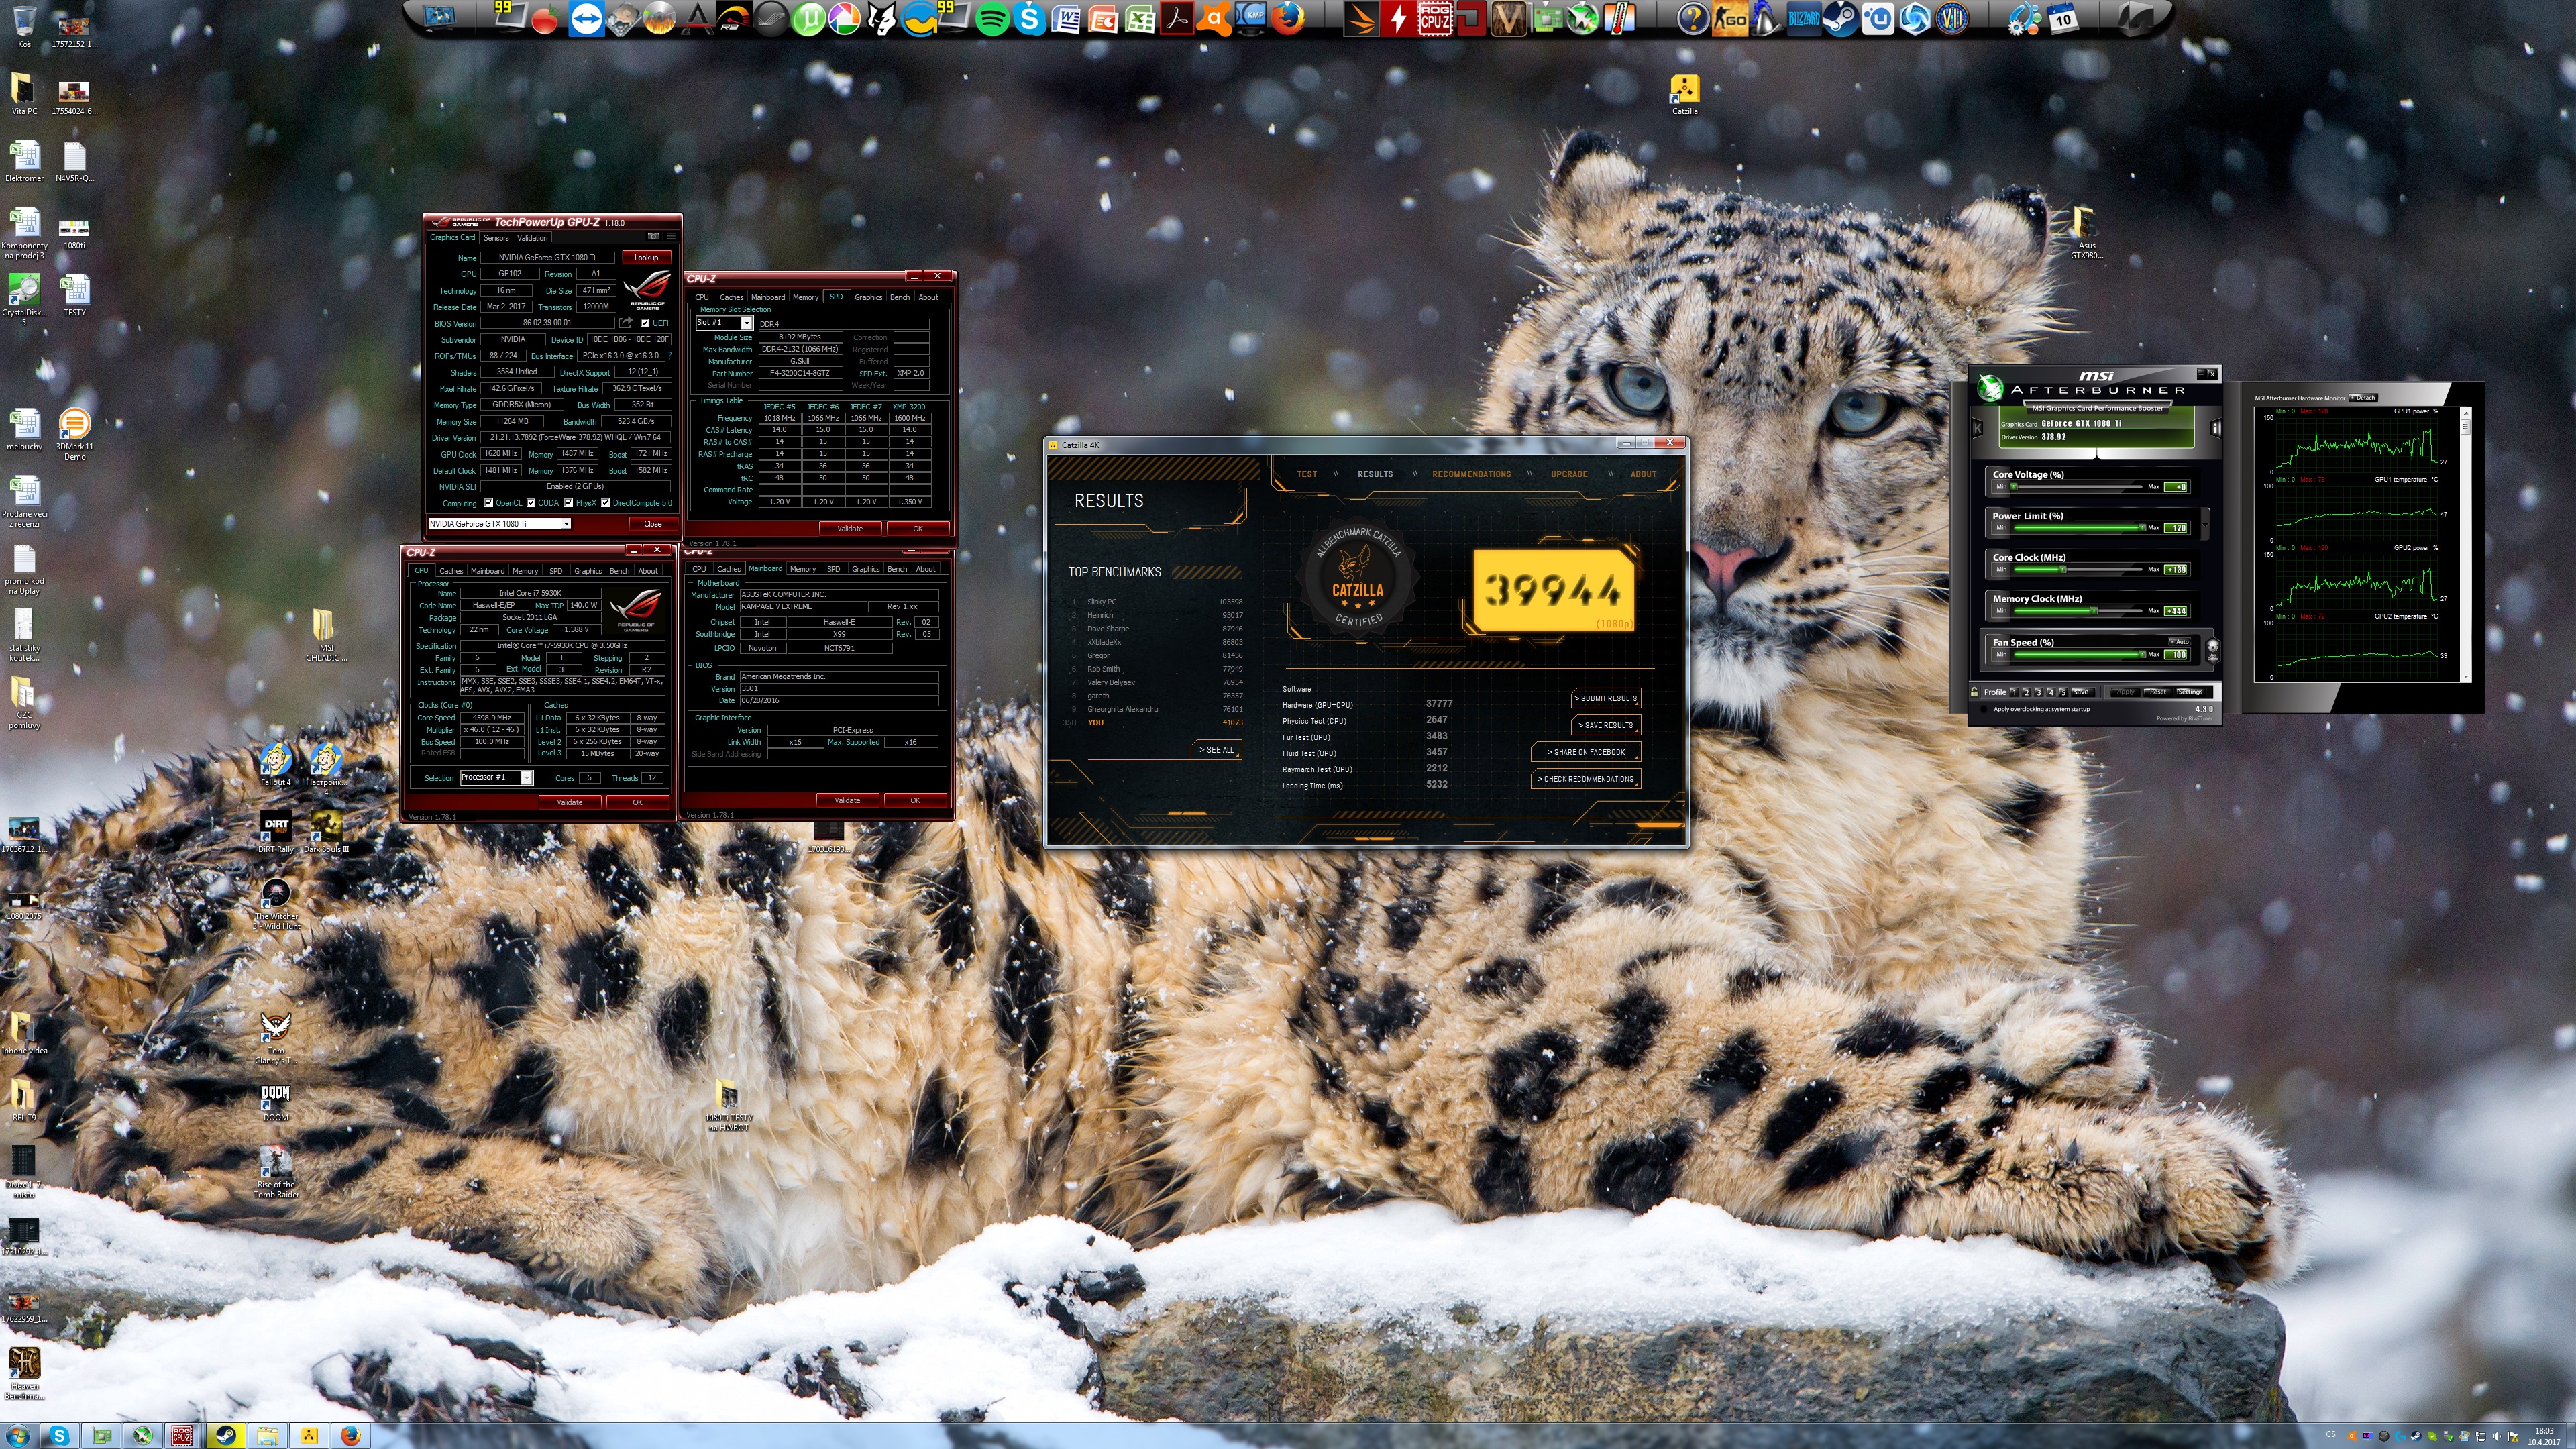Toggle the DirectCompute 5.0 checkbox in GPU-Z
The image size is (2576, 1449).
[x=605, y=503]
